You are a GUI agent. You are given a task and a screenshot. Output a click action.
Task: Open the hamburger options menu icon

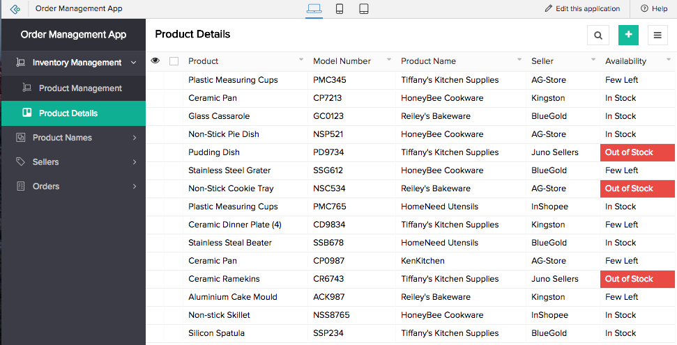point(657,35)
